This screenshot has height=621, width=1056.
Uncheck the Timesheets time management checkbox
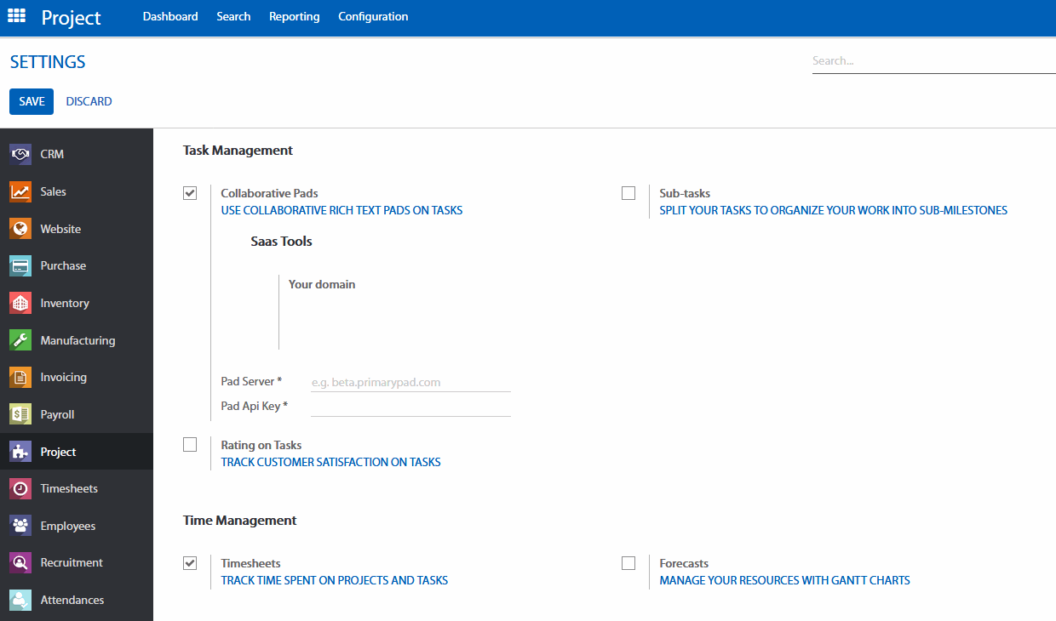coord(190,563)
